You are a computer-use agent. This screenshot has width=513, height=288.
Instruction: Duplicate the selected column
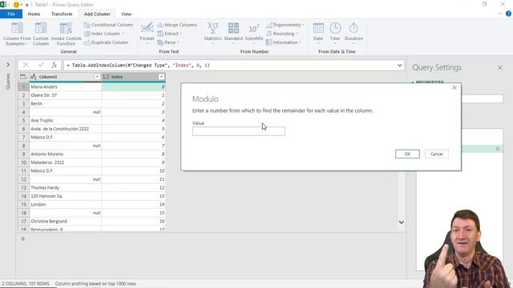106,42
